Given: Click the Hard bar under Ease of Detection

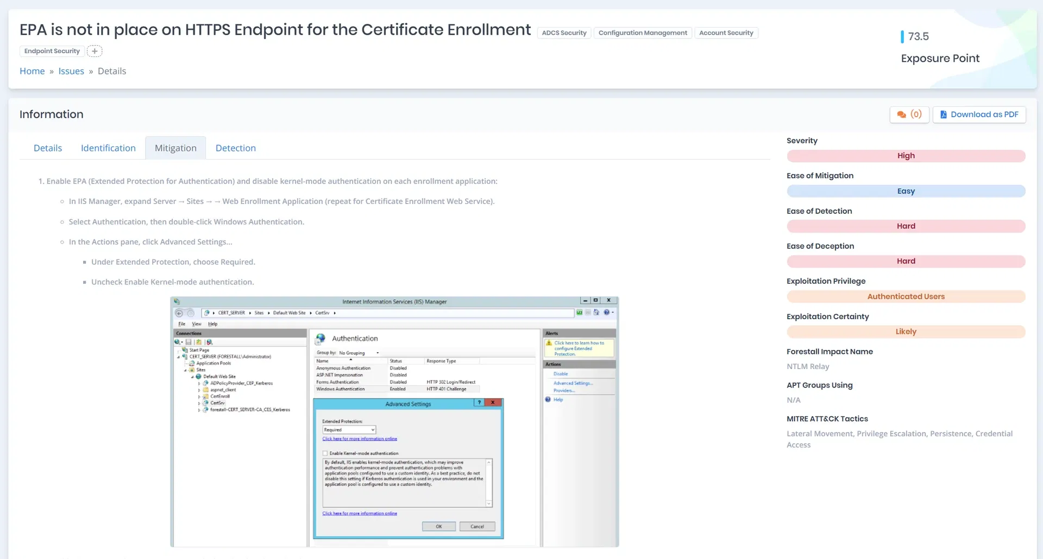Looking at the screenshot, I should tap(906, 226).
